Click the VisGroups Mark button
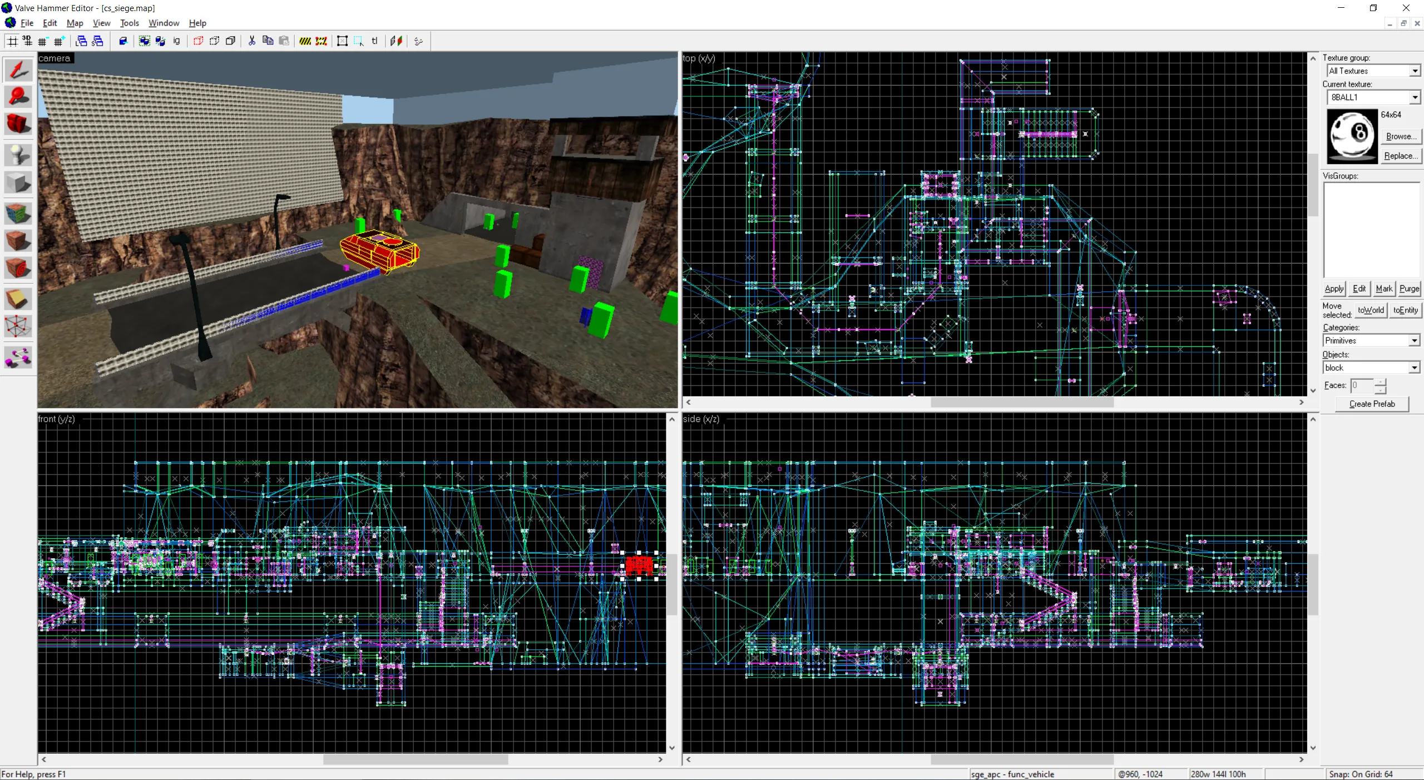This screenshot has height=780, width=1424. point(1384,289)
